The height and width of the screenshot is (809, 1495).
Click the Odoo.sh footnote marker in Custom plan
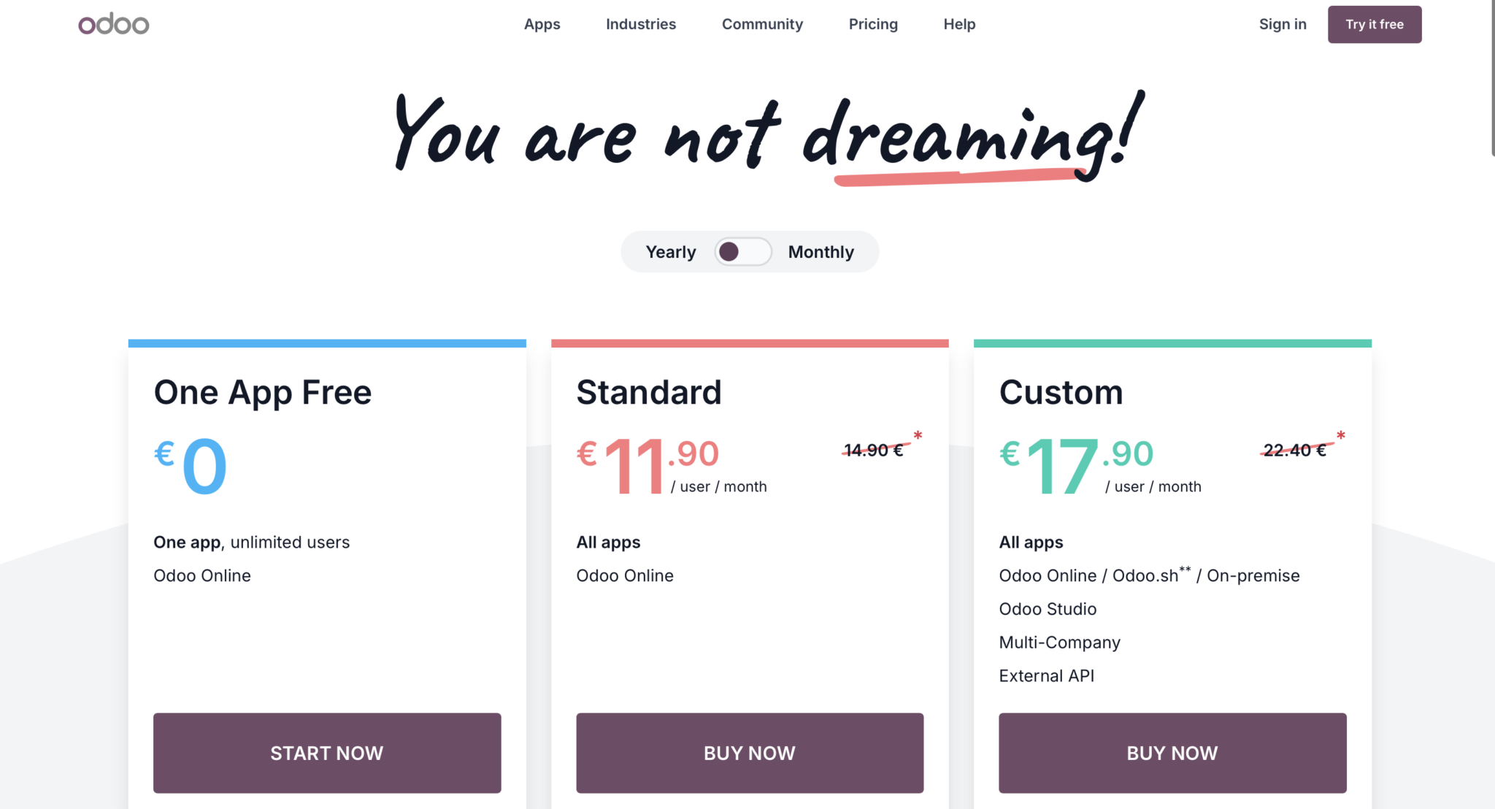click(x=1186, y=570)
